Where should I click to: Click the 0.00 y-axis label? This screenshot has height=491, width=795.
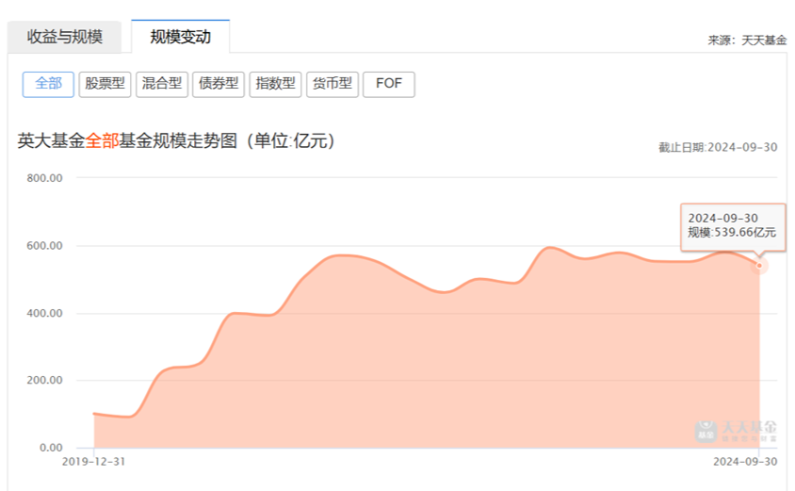pos(51,448)
